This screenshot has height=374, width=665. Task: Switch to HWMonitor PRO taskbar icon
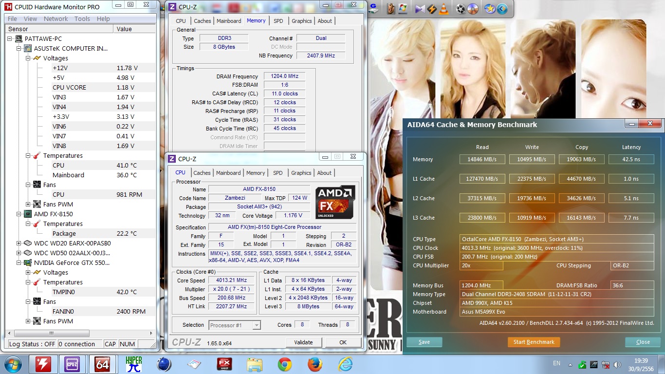(43, 364)
